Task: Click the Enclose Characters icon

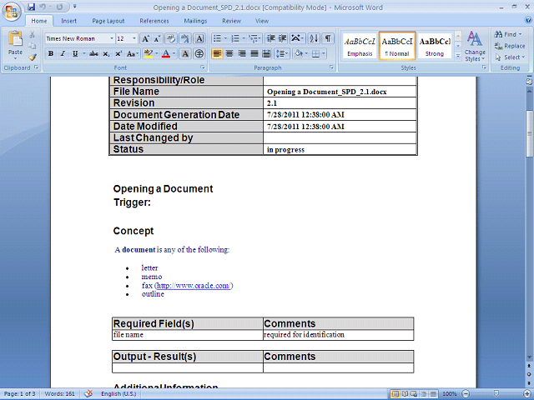Action: (x=199, y=53)
